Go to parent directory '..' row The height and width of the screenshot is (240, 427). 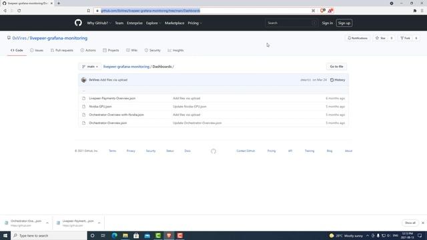pyautogui.click(x=213, y=91)
